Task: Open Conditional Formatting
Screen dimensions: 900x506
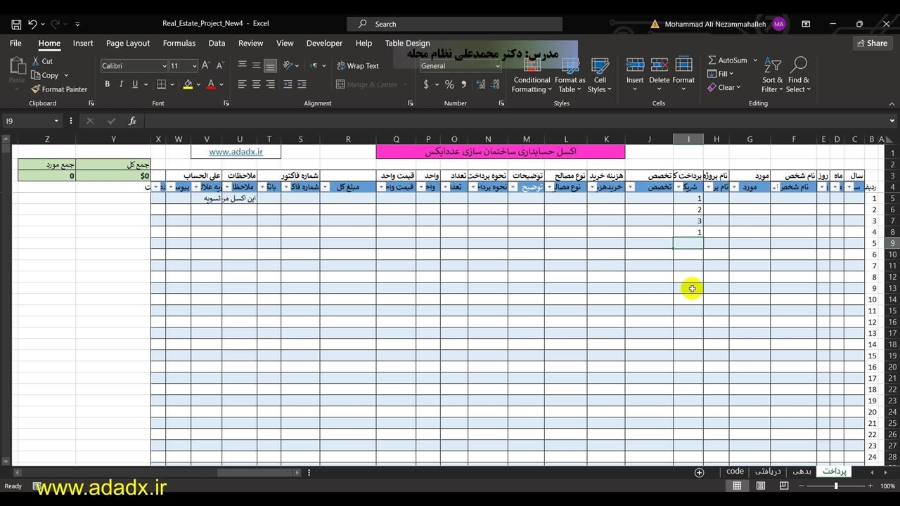Action: [x=532, y=76]
